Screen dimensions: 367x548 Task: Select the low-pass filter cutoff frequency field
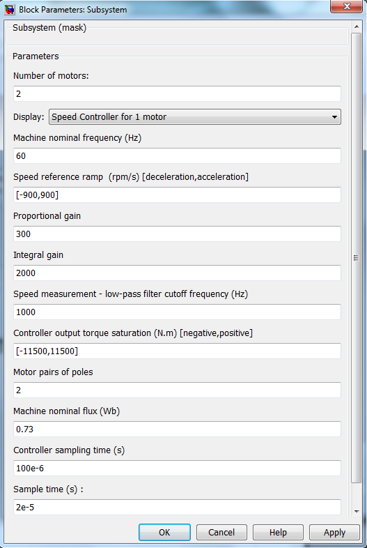[x=177, y=312]
